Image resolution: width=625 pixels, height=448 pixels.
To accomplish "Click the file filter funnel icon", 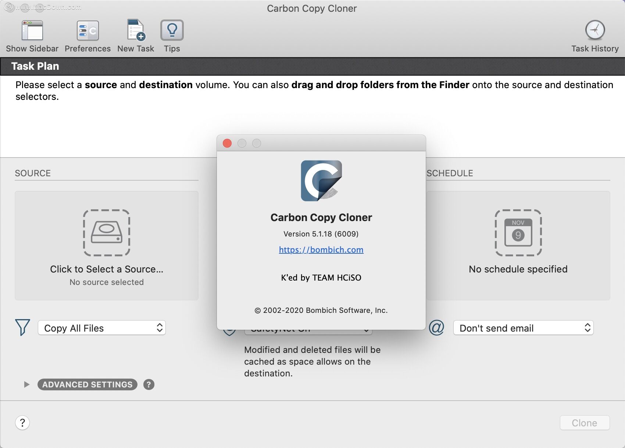I will 22,327.
